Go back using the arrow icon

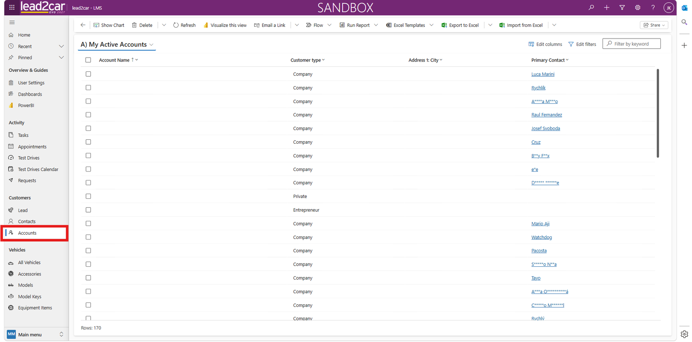[83, 25]
